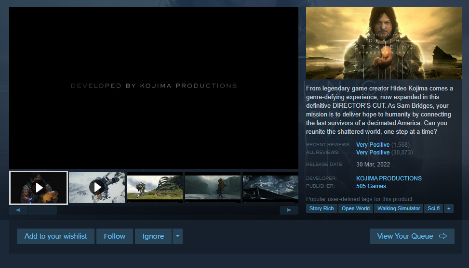Open Very Positive all reviews link
The image size is (469, 268).
coord(373,153)
